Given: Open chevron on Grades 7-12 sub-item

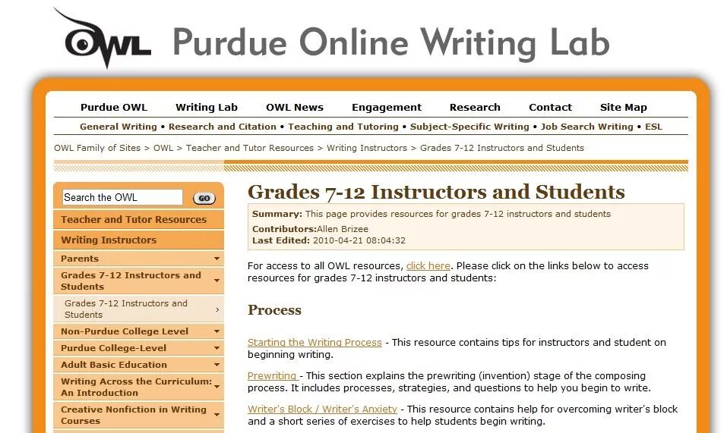Looking at the screenshot, I should coord(217,309).
